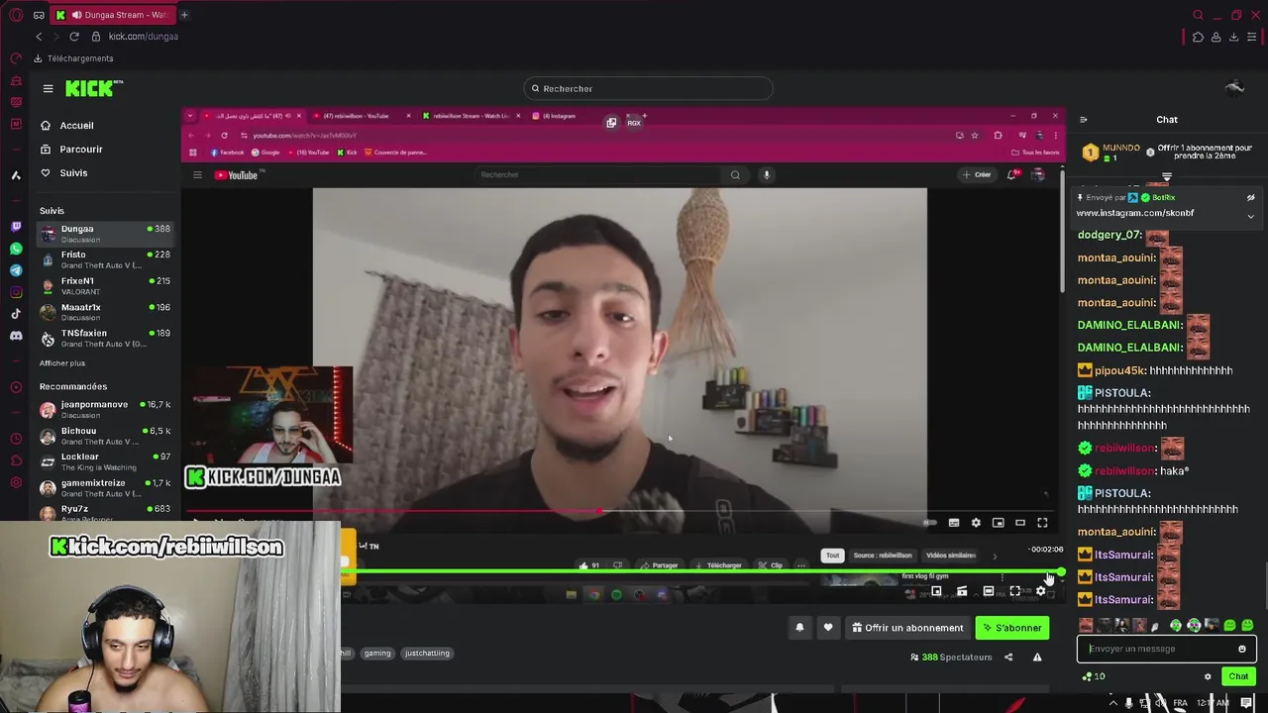The height and width of the screenshot is (713, 1268).
Task: Report the stream with warning icon
Action: click(1037, 657)
